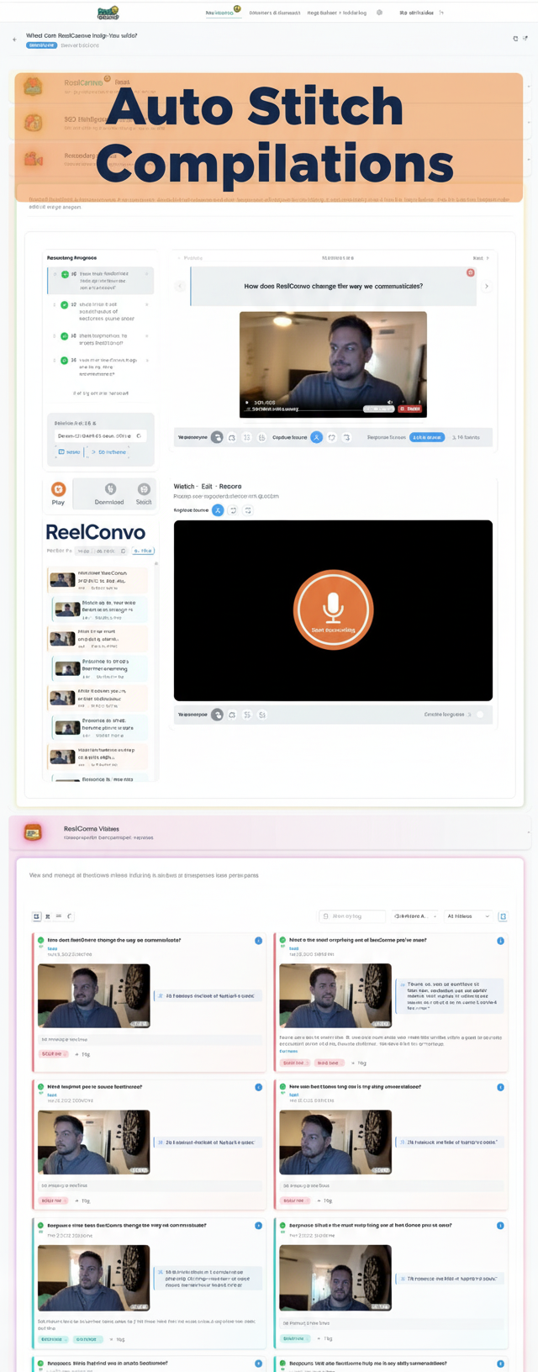
Task: Click the orange microphone start recording button
Action: click(333, 609)
